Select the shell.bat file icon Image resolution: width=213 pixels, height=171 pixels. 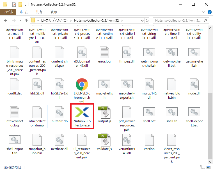[149, 112]
